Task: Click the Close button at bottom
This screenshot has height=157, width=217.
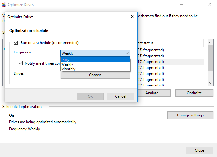Action: [199, 150]
